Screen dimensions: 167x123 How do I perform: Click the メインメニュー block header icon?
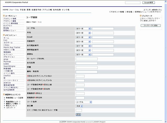pos(4,35)
